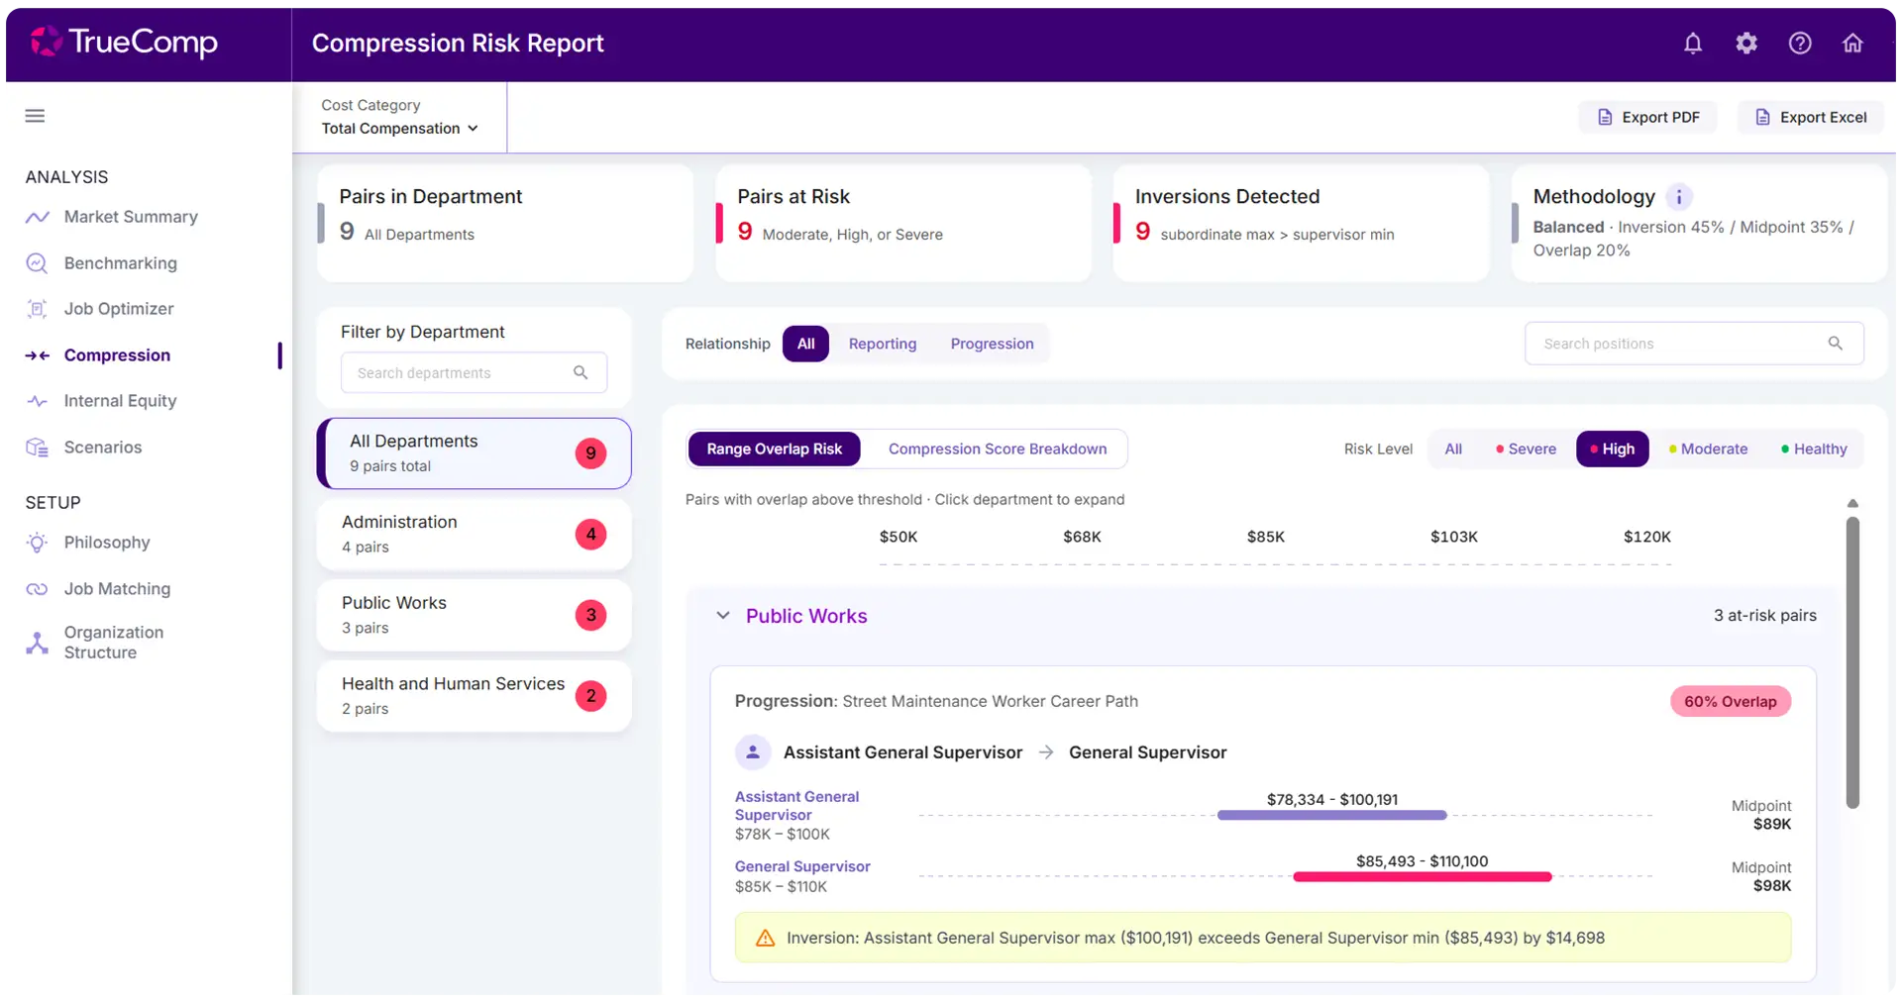Screen dimensions: 1902x1002
Task: Collapse the Public Works section chevron
Action: pos(723,616)
